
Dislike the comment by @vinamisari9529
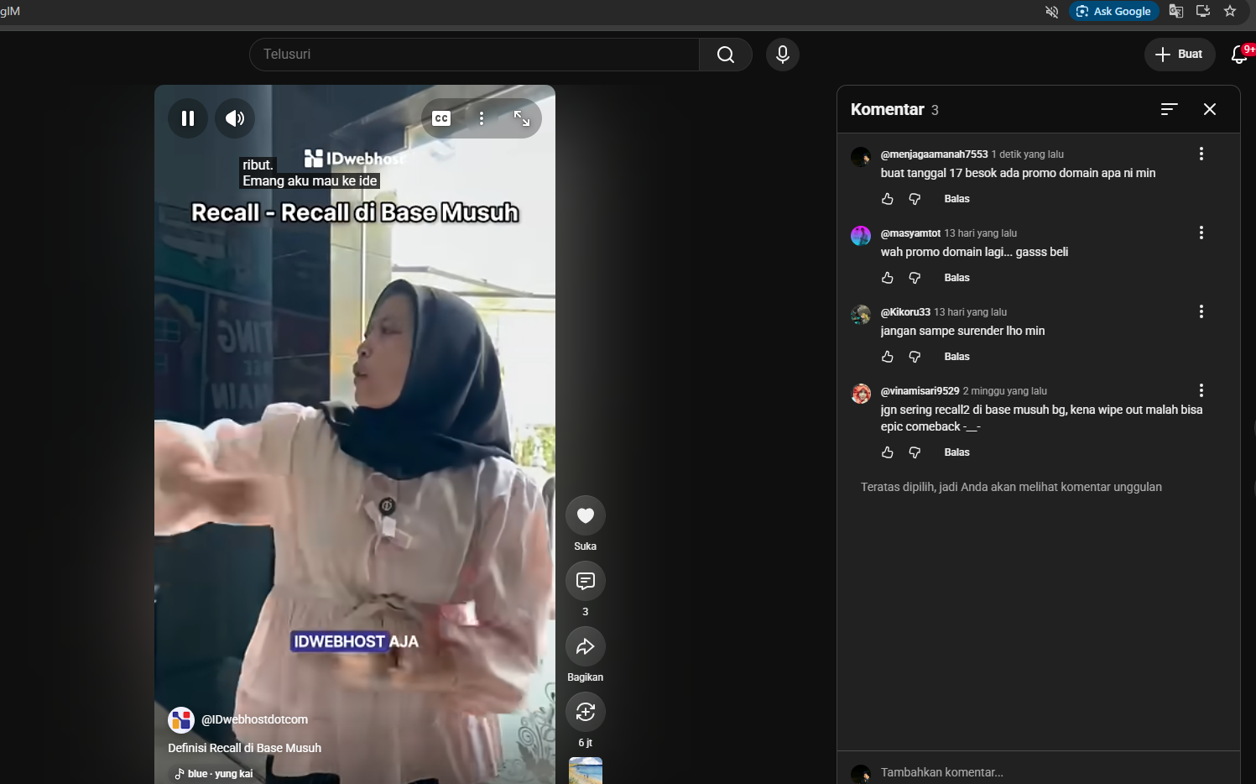(915, 452)
